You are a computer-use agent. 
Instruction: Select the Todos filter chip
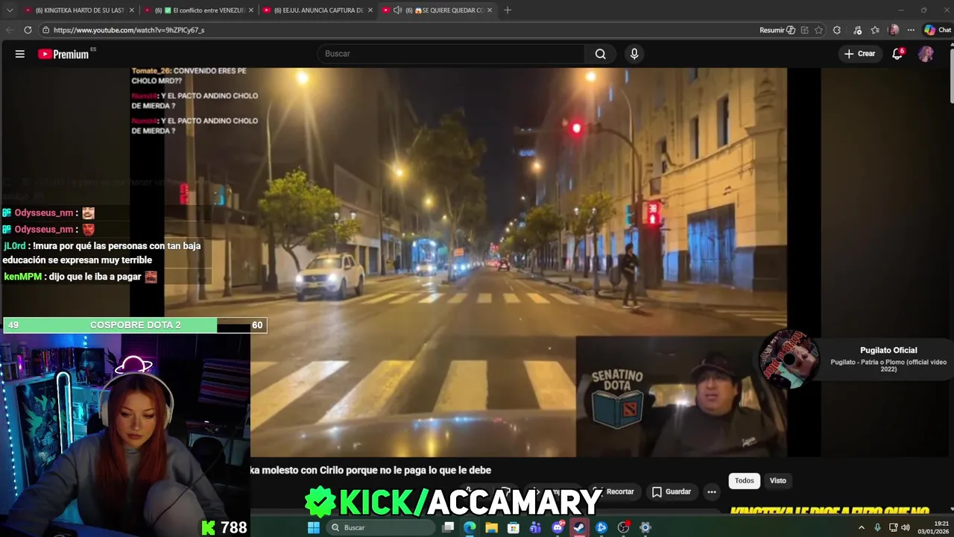[x=744, y=480]
